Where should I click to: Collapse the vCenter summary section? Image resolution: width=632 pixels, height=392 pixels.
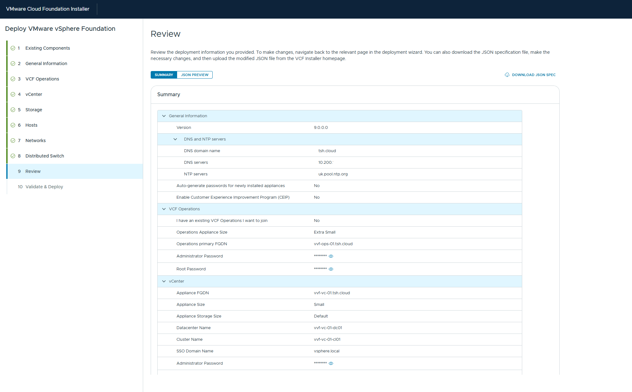164,281
